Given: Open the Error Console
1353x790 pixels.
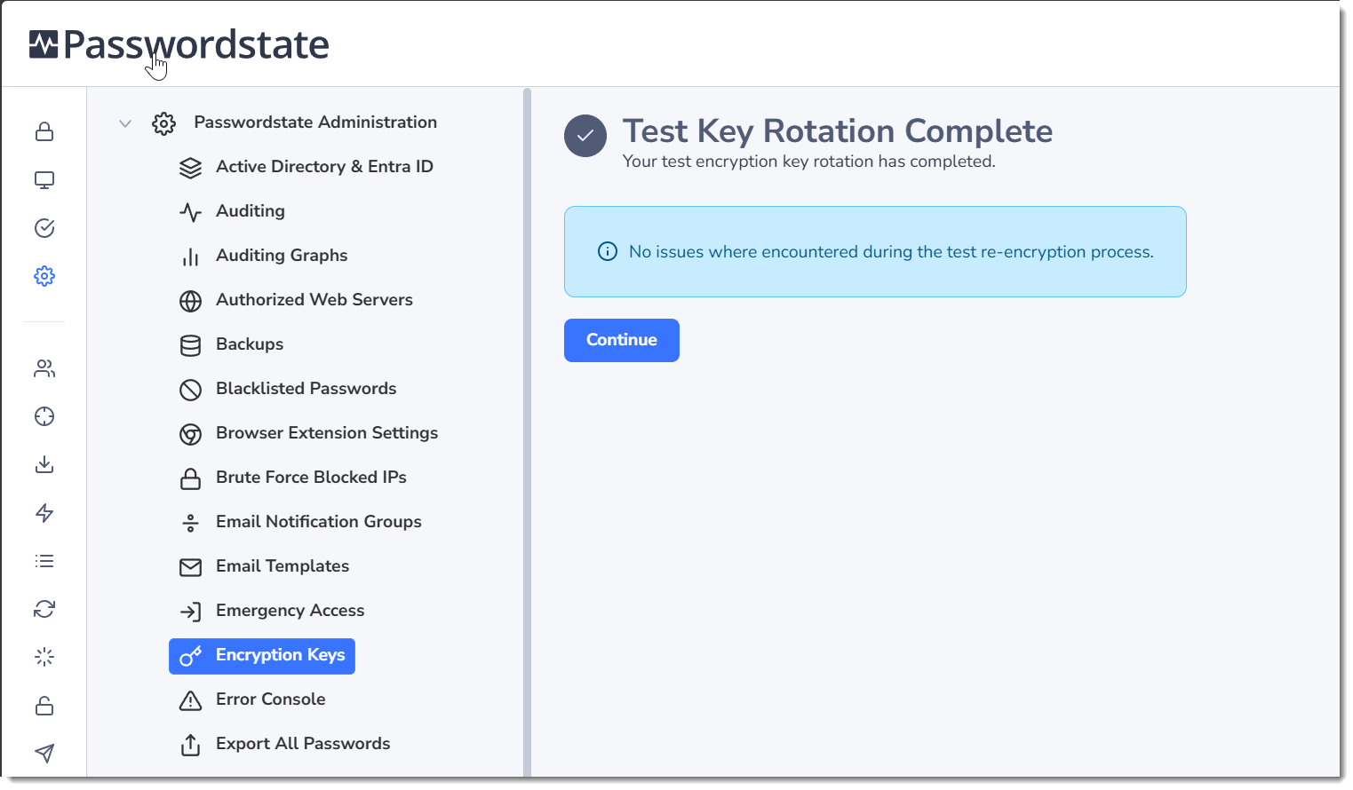Looking at the screenshot, I should (x=270, y=699).
